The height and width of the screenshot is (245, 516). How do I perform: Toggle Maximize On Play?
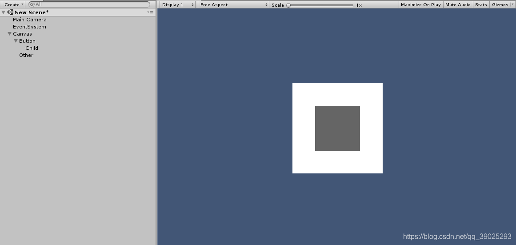point(420,4)
